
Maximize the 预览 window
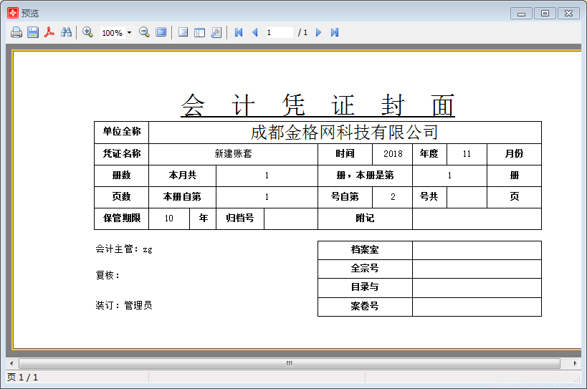(x=545, y=13)
